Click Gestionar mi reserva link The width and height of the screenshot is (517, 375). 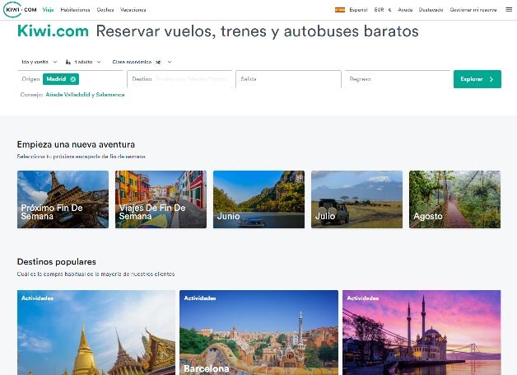coord(473,9)
